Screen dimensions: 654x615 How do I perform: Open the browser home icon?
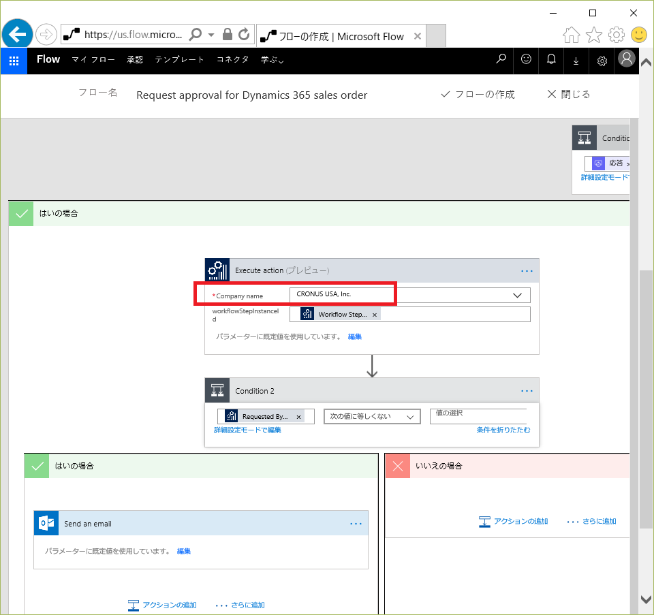pos(571,35)
